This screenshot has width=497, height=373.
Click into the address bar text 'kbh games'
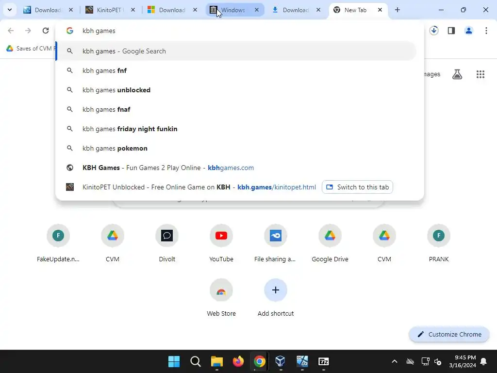pos(99,31)
